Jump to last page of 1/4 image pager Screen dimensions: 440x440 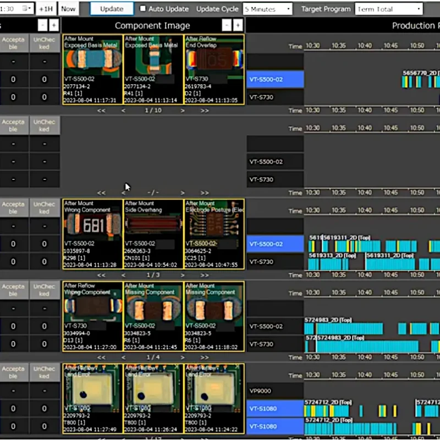tap(205, 358)
